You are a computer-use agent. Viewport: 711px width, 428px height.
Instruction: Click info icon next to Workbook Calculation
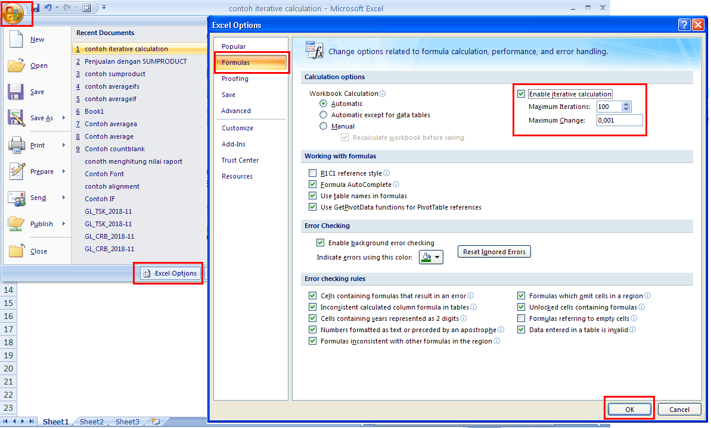(382, 93)
